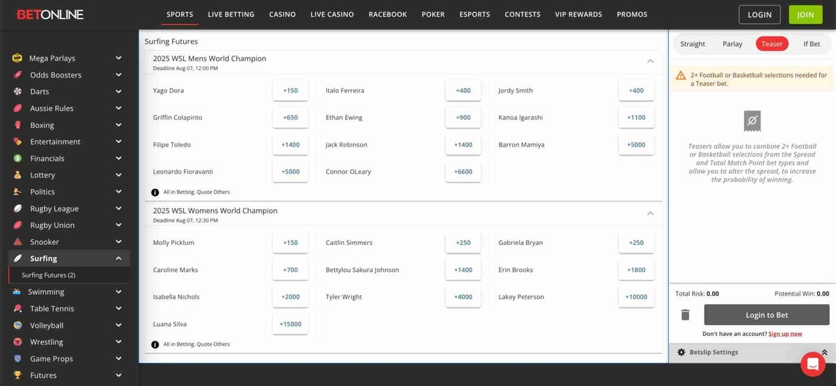Click the Darts sport icon

[17, 92]
